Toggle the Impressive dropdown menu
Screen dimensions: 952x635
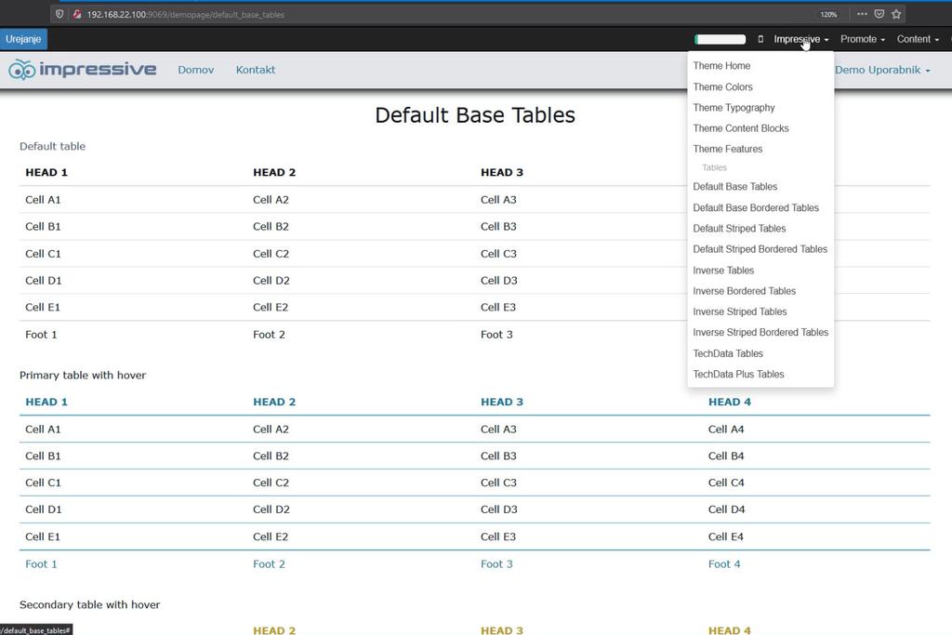tap(800, 39)
